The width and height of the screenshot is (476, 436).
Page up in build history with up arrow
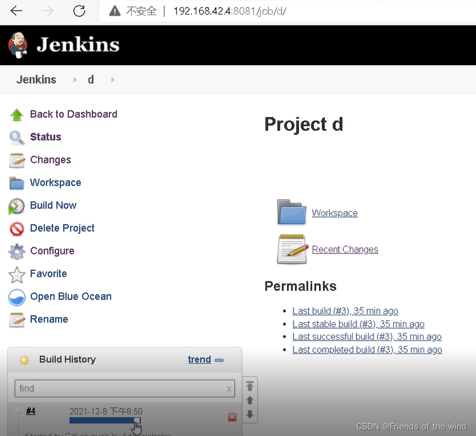coord(249,400)
